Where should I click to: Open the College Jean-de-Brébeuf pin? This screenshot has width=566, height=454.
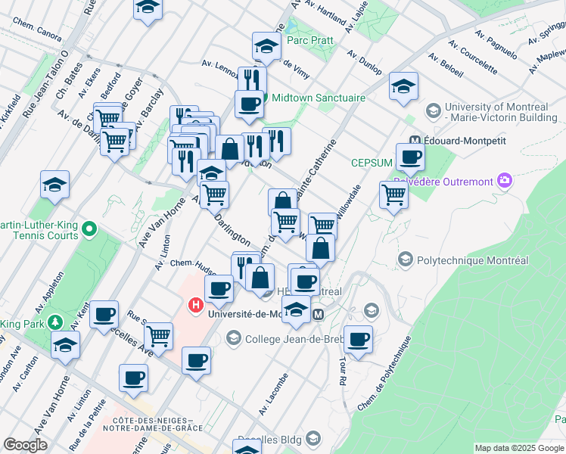coord(234,338)
